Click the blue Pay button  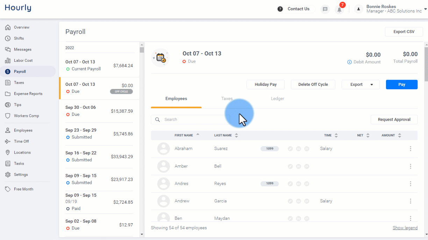[402, 84]
